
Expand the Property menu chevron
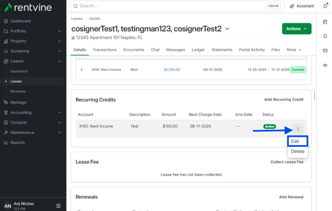point(59,41)
